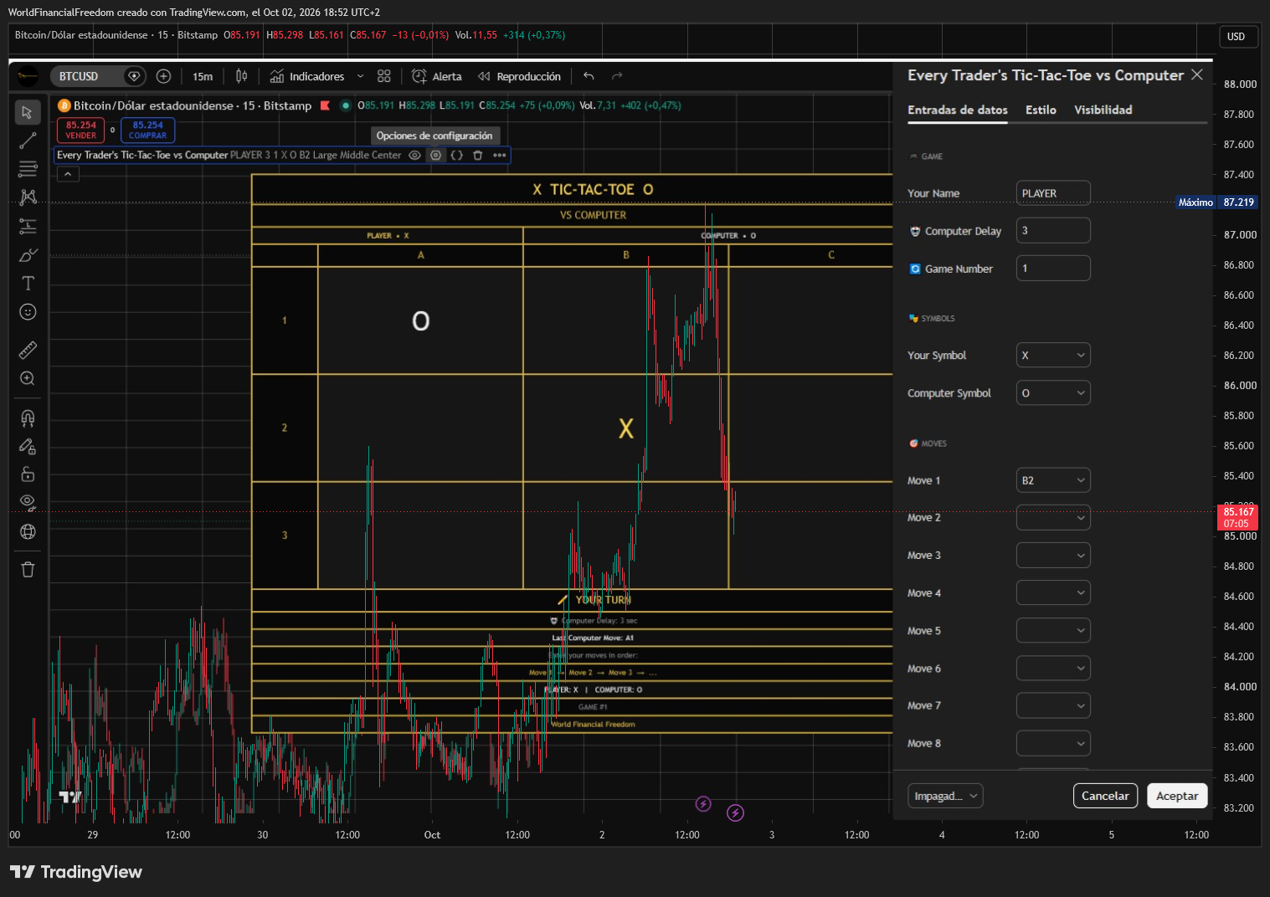Click the compare or add symbol plus icon
The width and height of the screenshot is (1270, 897).
[164, 76]
